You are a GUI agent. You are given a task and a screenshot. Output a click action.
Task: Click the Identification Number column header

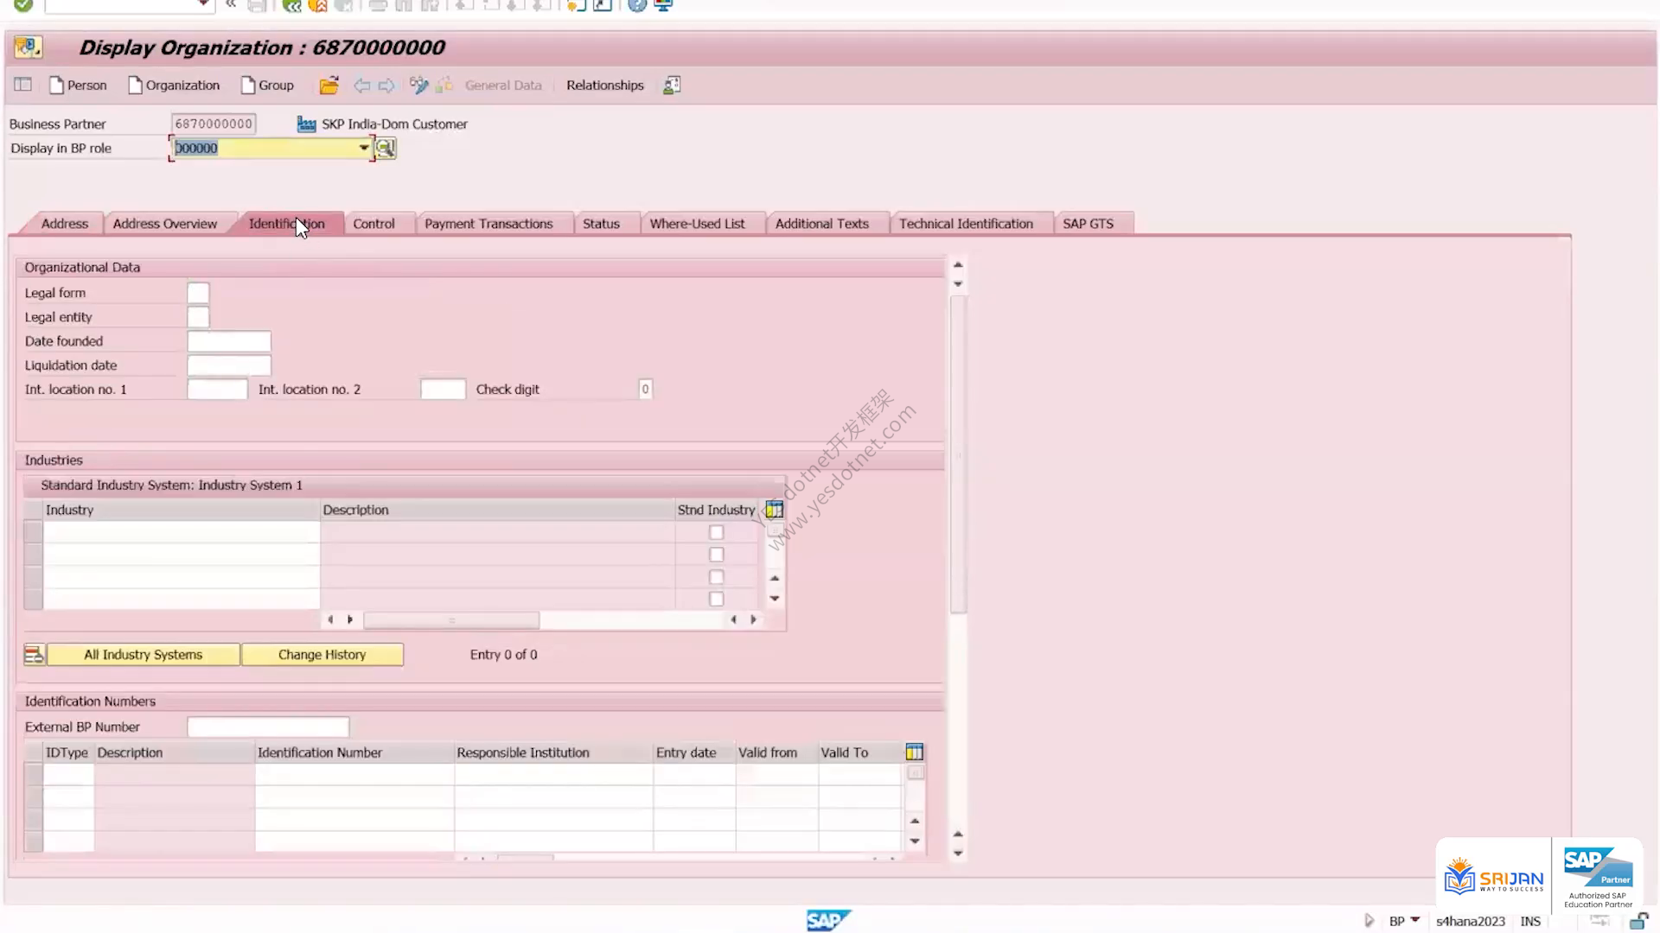[354, 752]
